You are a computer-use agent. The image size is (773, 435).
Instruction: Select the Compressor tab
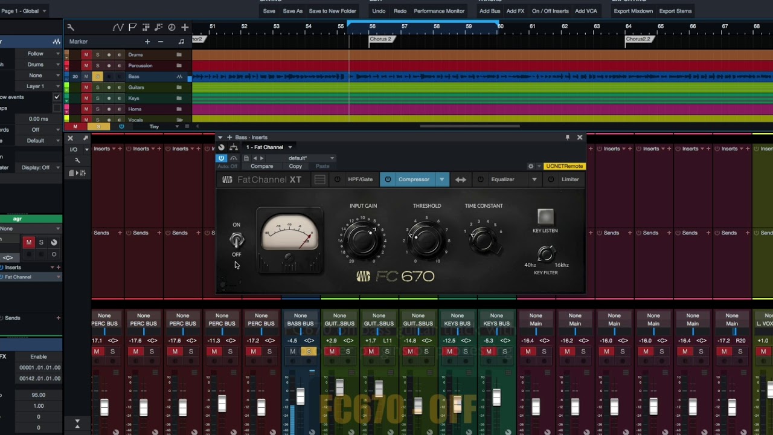414,179
